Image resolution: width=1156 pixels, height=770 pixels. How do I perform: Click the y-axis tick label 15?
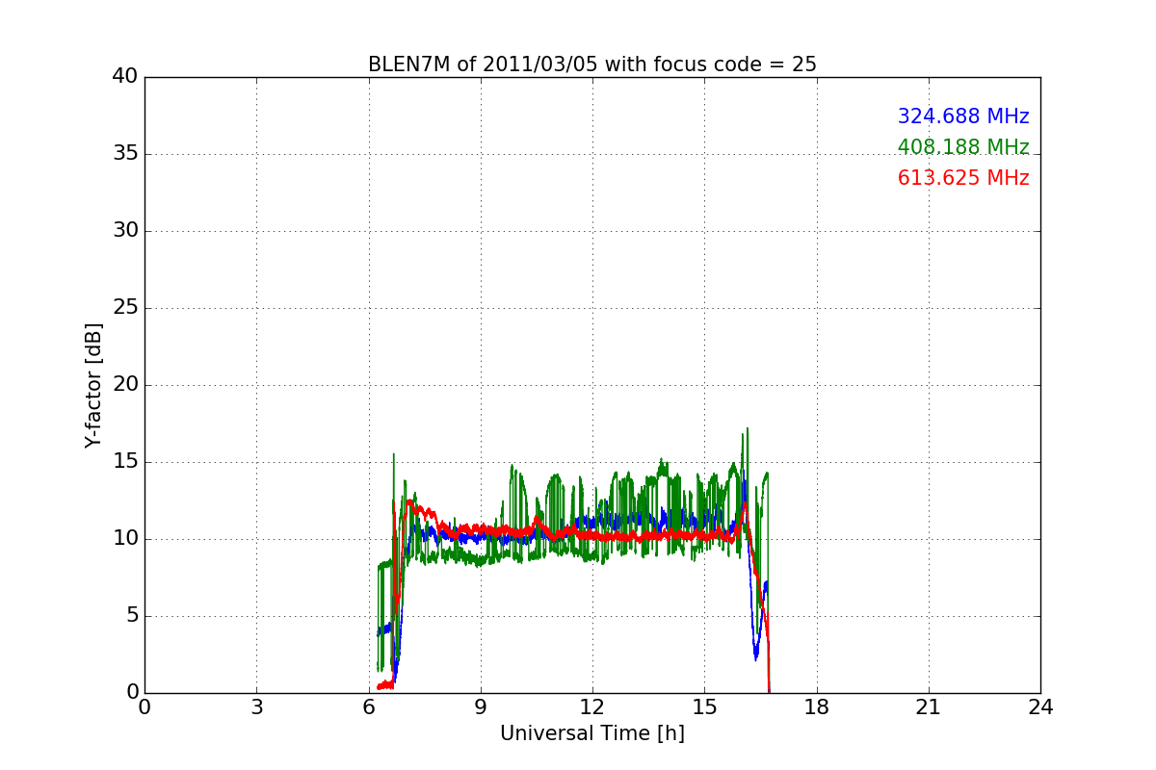pyautogui.click(x=125, y=462)
